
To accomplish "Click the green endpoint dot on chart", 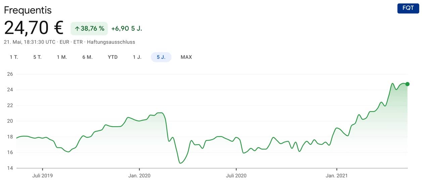I will pyautogui.click(x=408, y=84).
